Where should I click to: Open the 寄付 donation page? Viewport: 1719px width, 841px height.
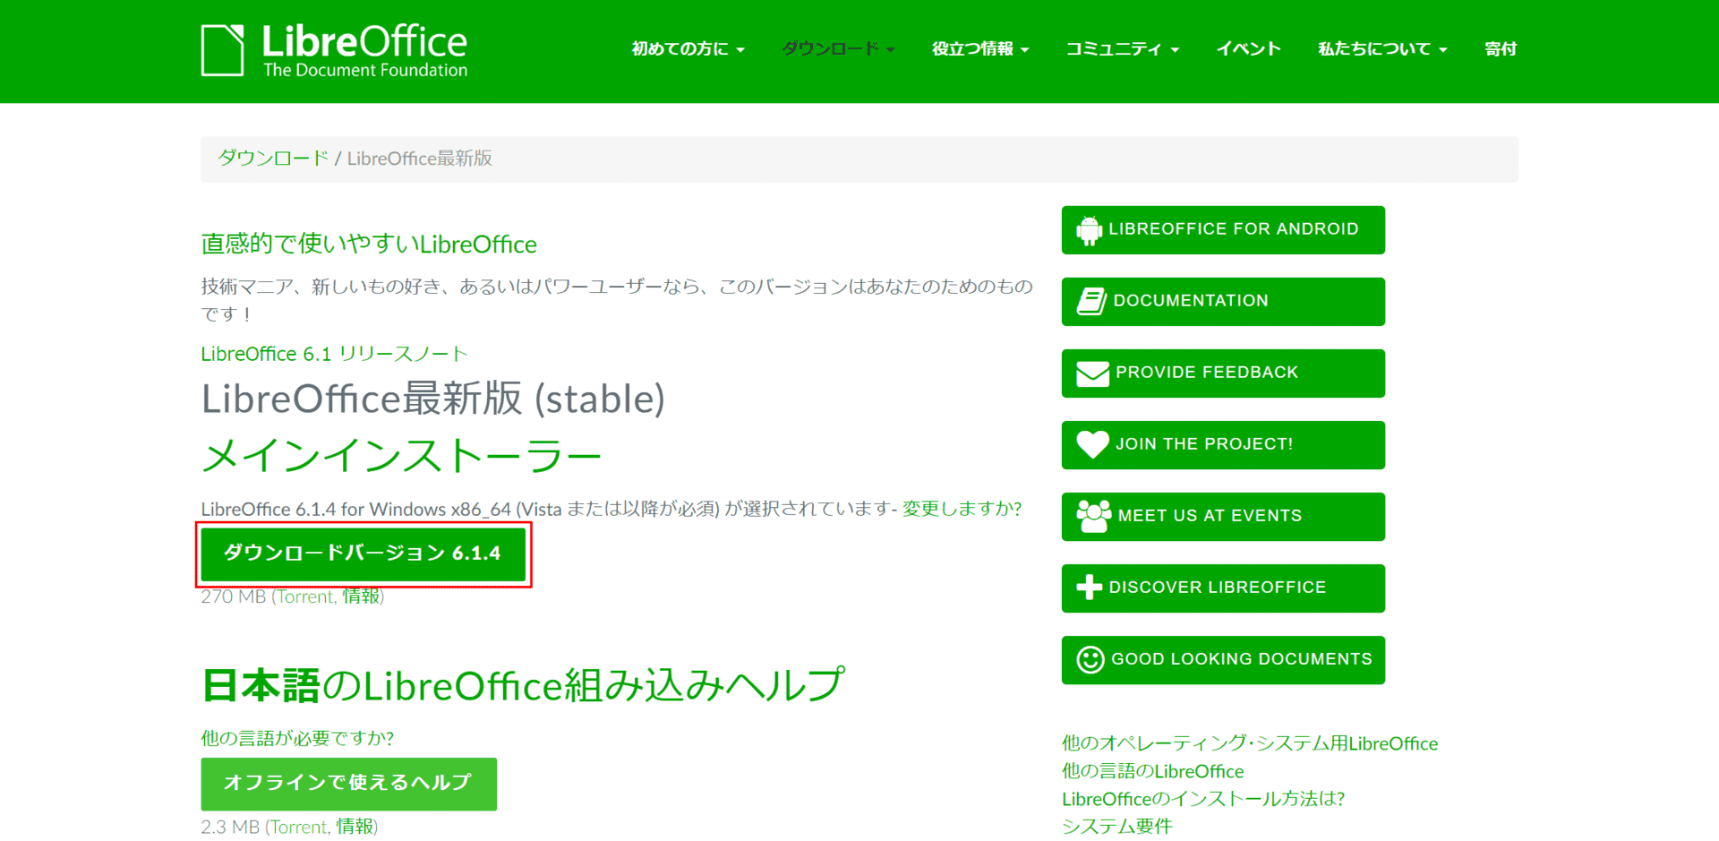(1501, 49)
